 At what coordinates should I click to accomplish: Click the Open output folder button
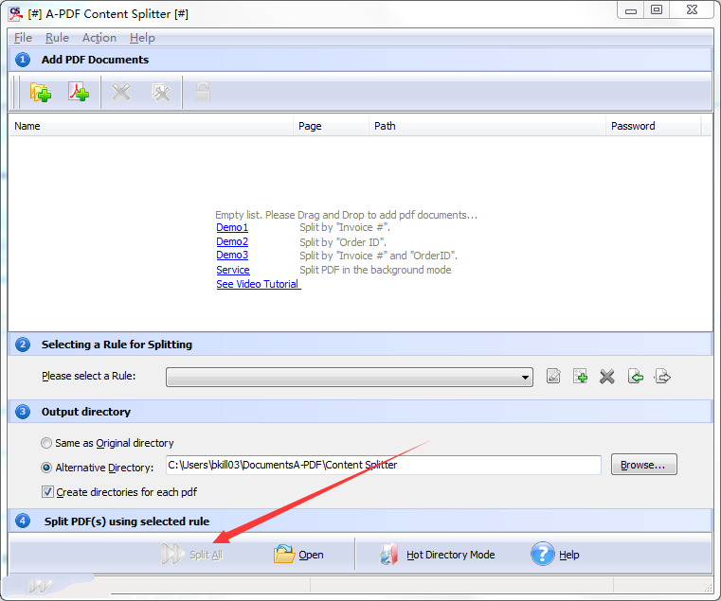pos(298,554)
